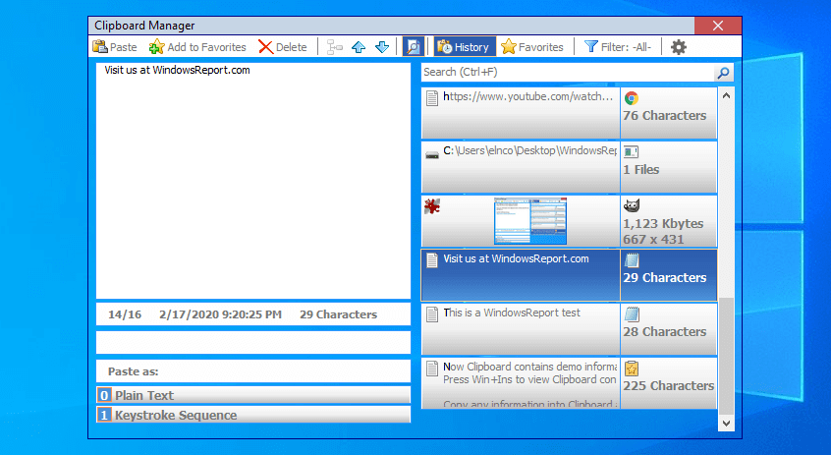
Task: Click the 225 Characters cell
Action: coord(668,383)
